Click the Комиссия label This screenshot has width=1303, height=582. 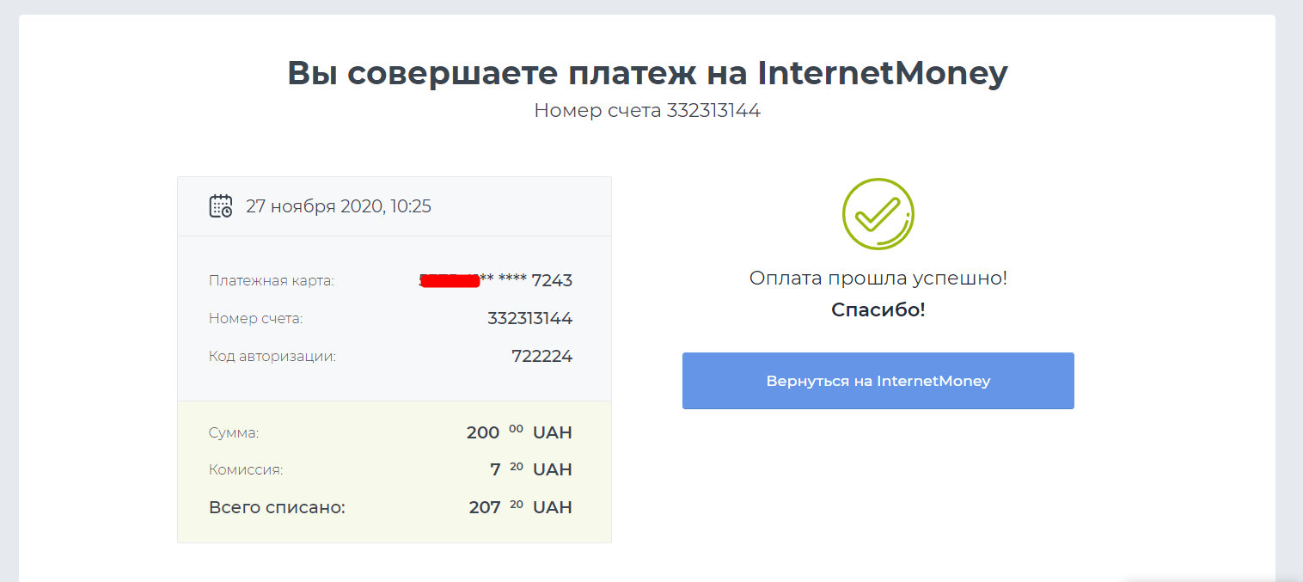click(246, 470)
